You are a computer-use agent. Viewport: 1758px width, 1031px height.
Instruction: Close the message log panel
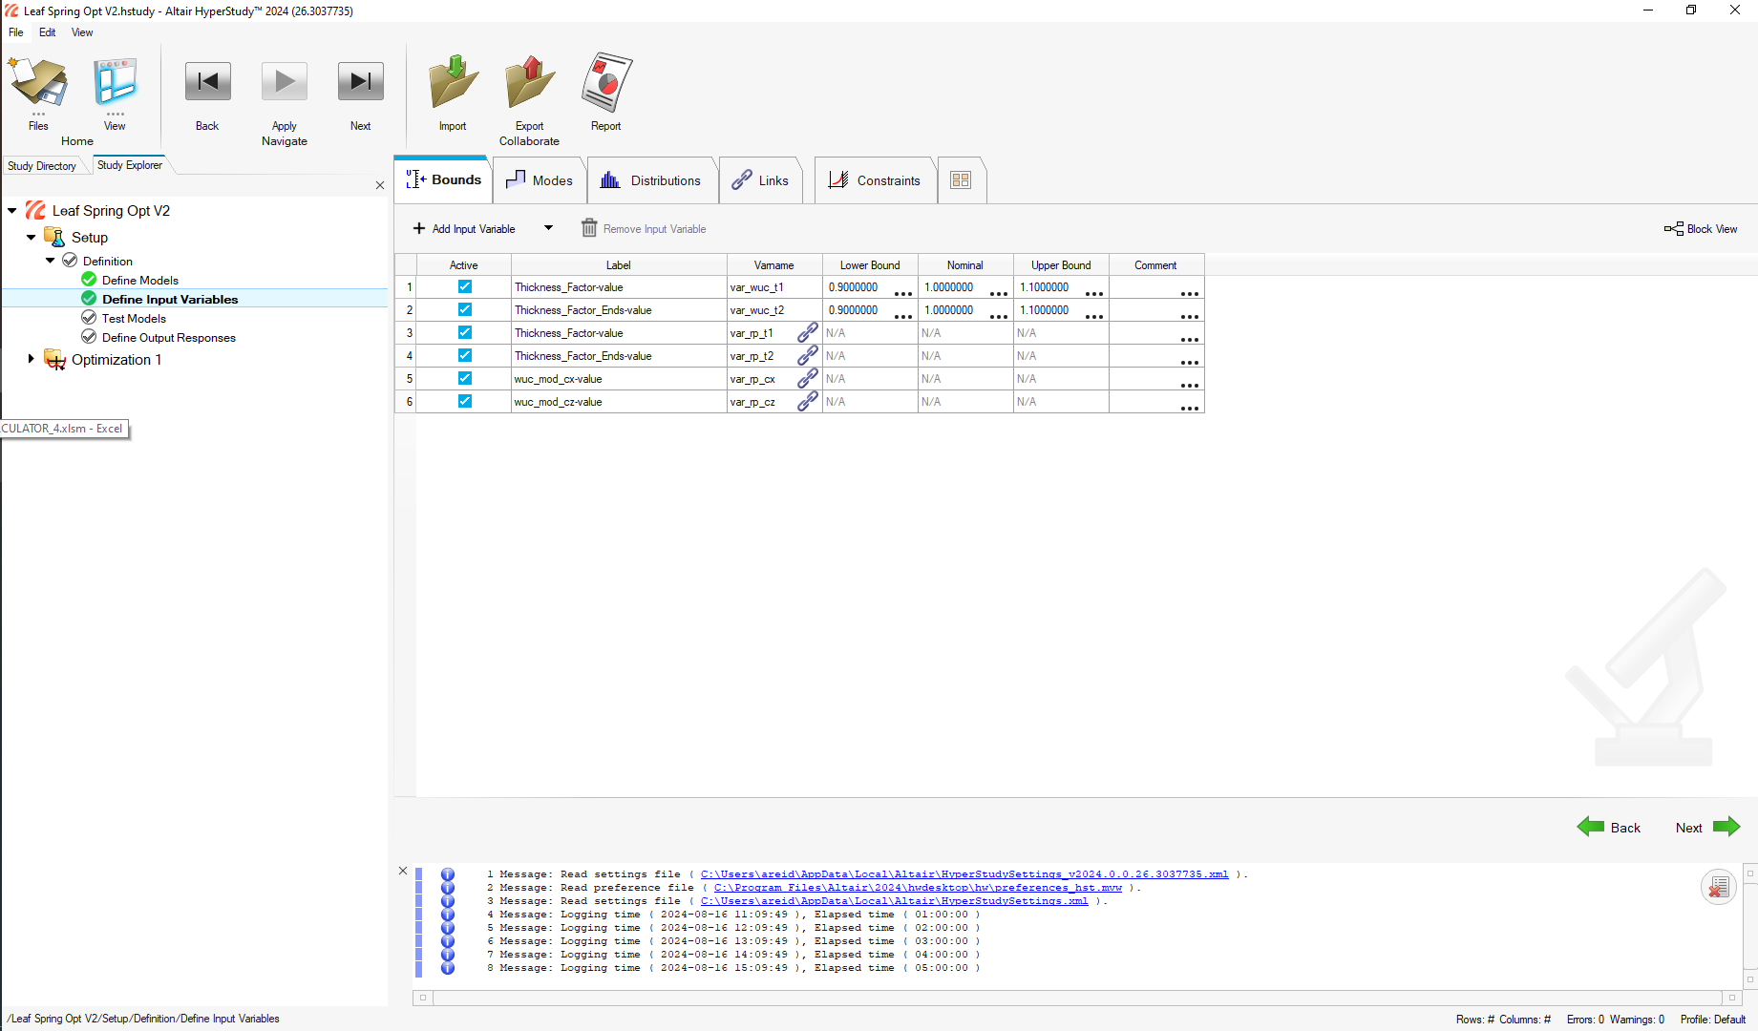point(403,871)
